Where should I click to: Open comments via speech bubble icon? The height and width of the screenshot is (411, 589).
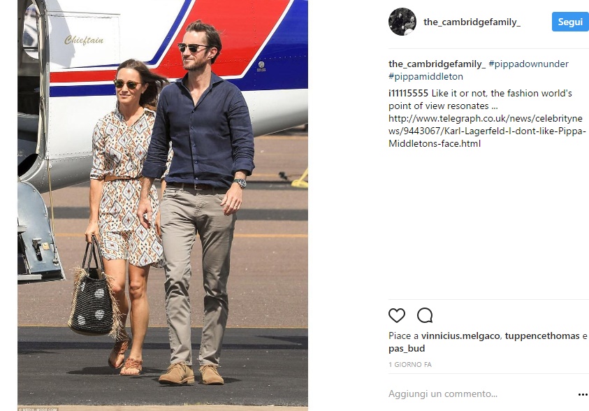[425, 315]
